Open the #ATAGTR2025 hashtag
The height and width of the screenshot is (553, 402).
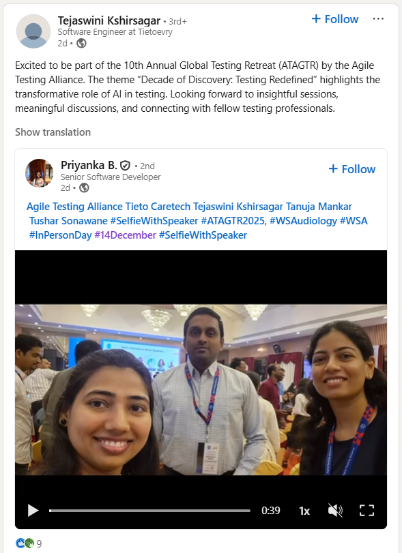point(233,221)
